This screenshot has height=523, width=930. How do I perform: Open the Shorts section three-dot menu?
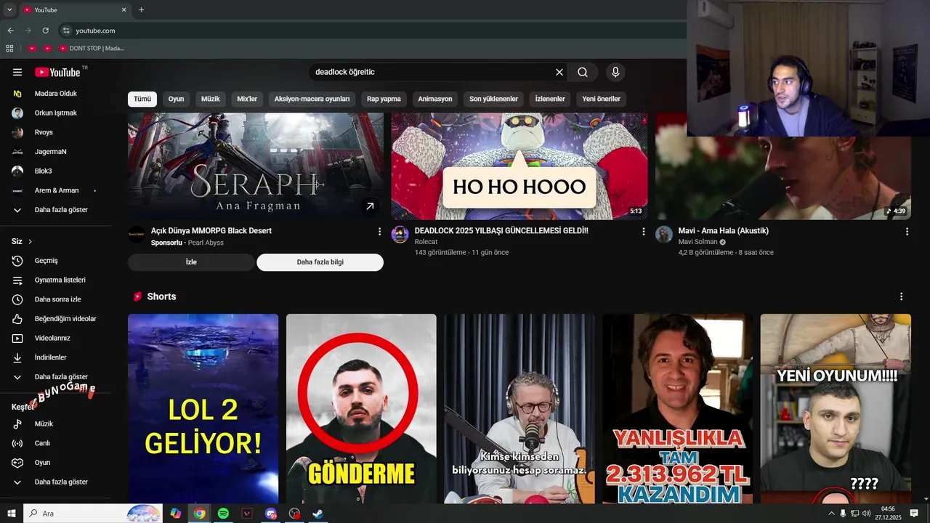[x=901, y=296]
